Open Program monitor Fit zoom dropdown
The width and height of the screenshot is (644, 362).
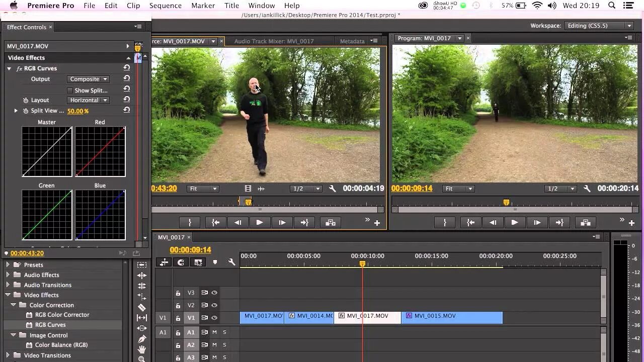tap(458, 189)
